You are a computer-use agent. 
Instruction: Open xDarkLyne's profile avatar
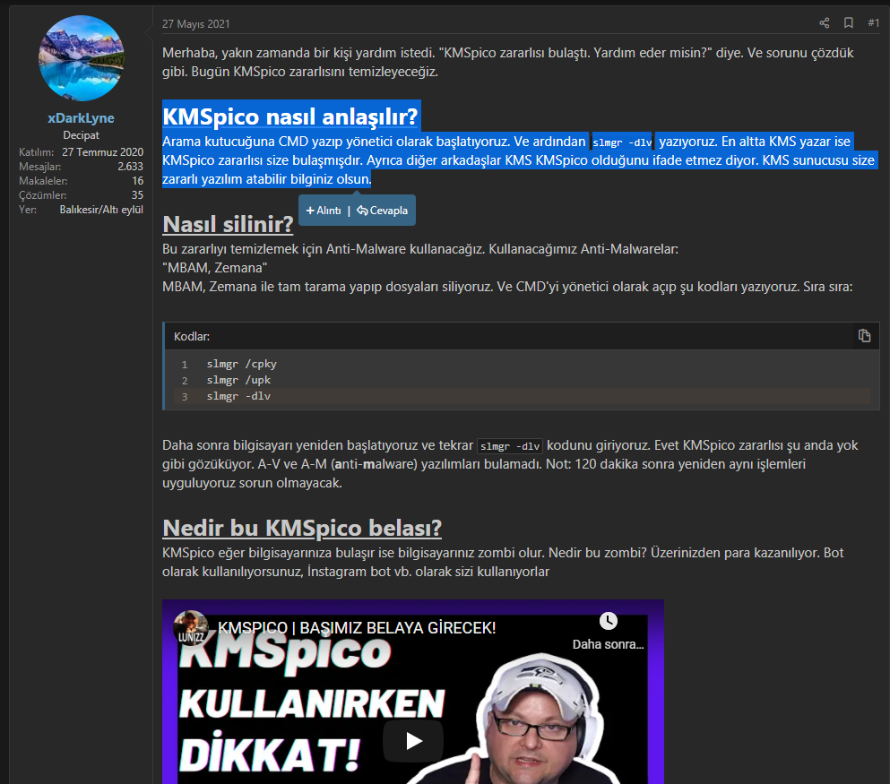coord(82,58)
